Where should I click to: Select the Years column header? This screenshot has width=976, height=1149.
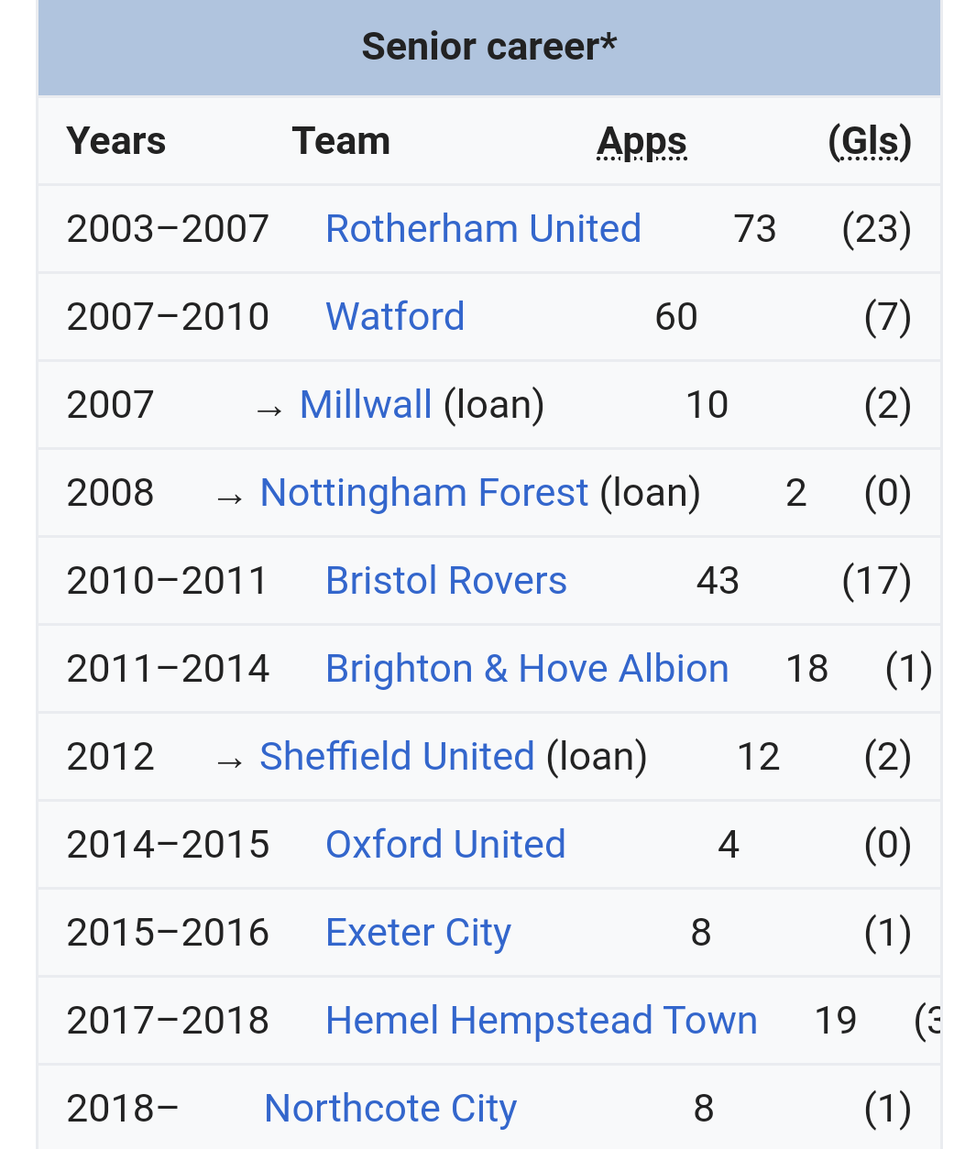coord(116,141)
